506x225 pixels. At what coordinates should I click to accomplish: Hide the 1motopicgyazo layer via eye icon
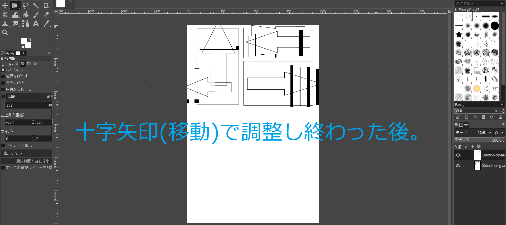458,155
